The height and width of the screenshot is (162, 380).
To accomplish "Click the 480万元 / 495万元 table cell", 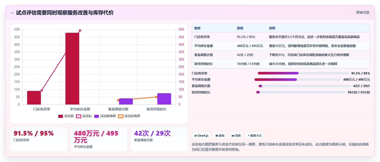I will click(250, 46).
